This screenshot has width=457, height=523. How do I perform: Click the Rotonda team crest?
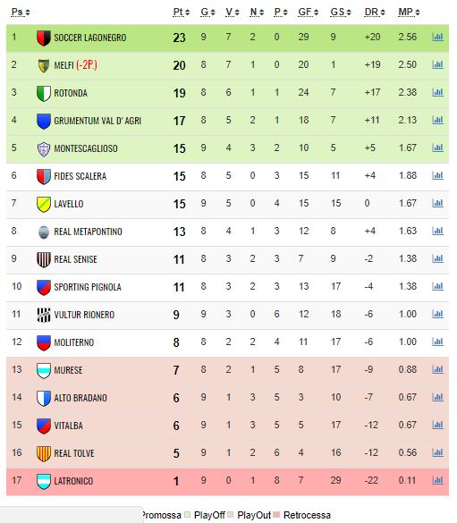click(43, 93)
